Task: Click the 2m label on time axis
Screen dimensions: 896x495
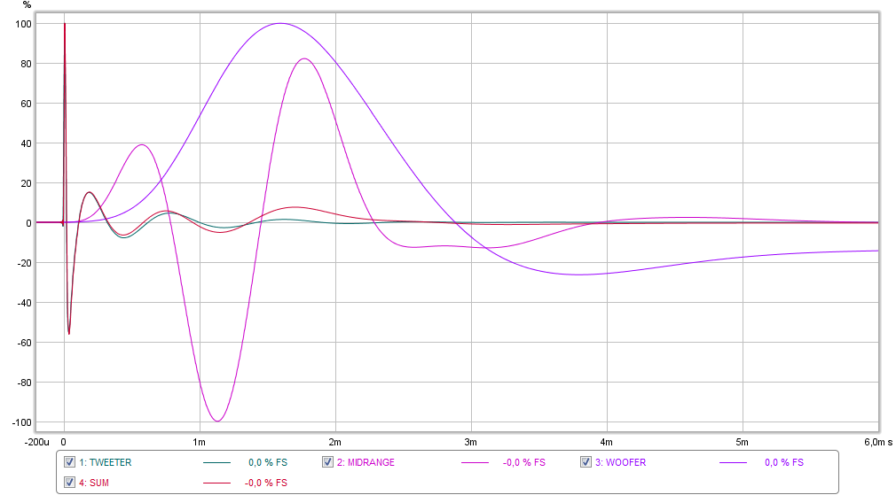Action: (x=334, y=442)
